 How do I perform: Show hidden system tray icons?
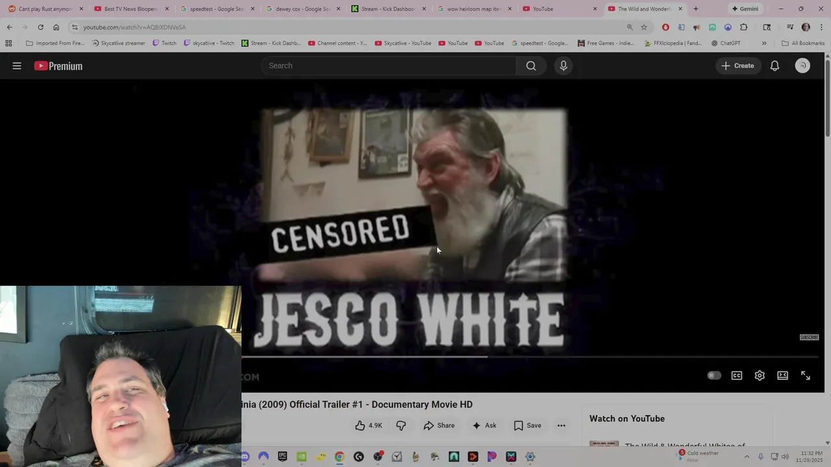click(x=747, y=457)
